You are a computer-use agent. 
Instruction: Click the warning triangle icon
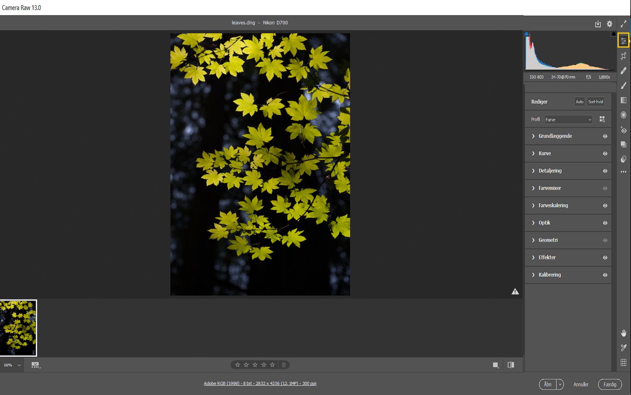pos(515,291)
